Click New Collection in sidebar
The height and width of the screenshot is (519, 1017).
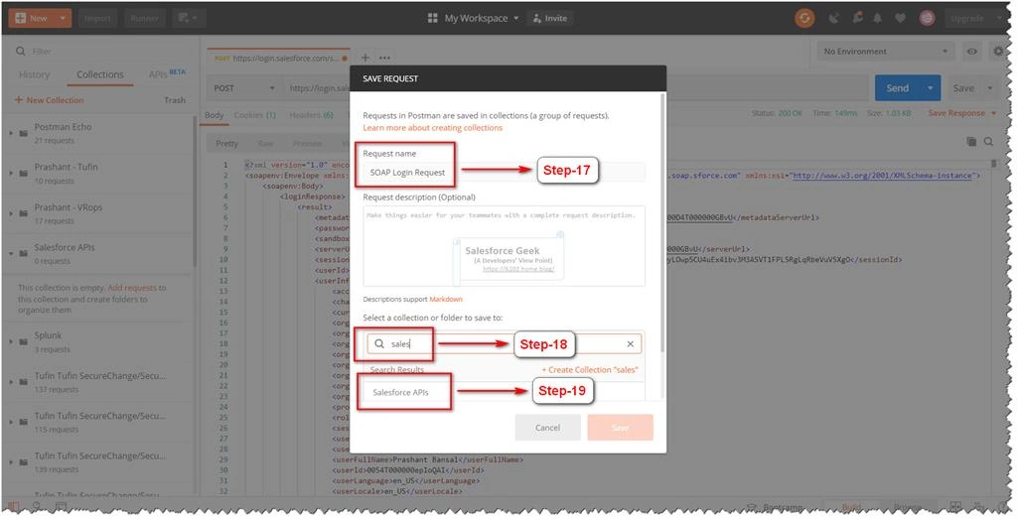click(x=50, y=100)
